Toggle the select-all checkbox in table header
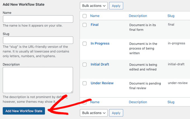Viewport: 190px width, 119px height. tap(85, 16)
